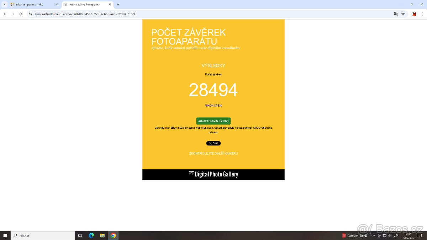This screenshot has width=427, height=240.
Task: Click the 'Hledat' taskbar search box
Action: click(43, 236)
